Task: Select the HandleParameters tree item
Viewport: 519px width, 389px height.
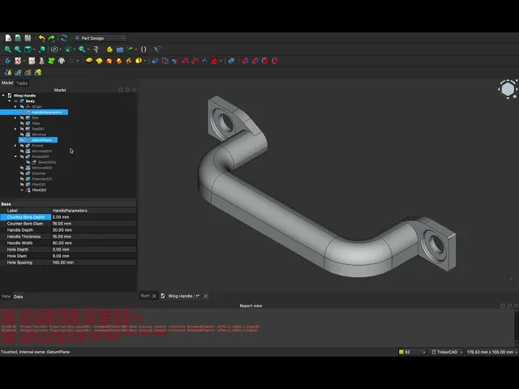Action: pyautogui.click(x=47, y=113)
